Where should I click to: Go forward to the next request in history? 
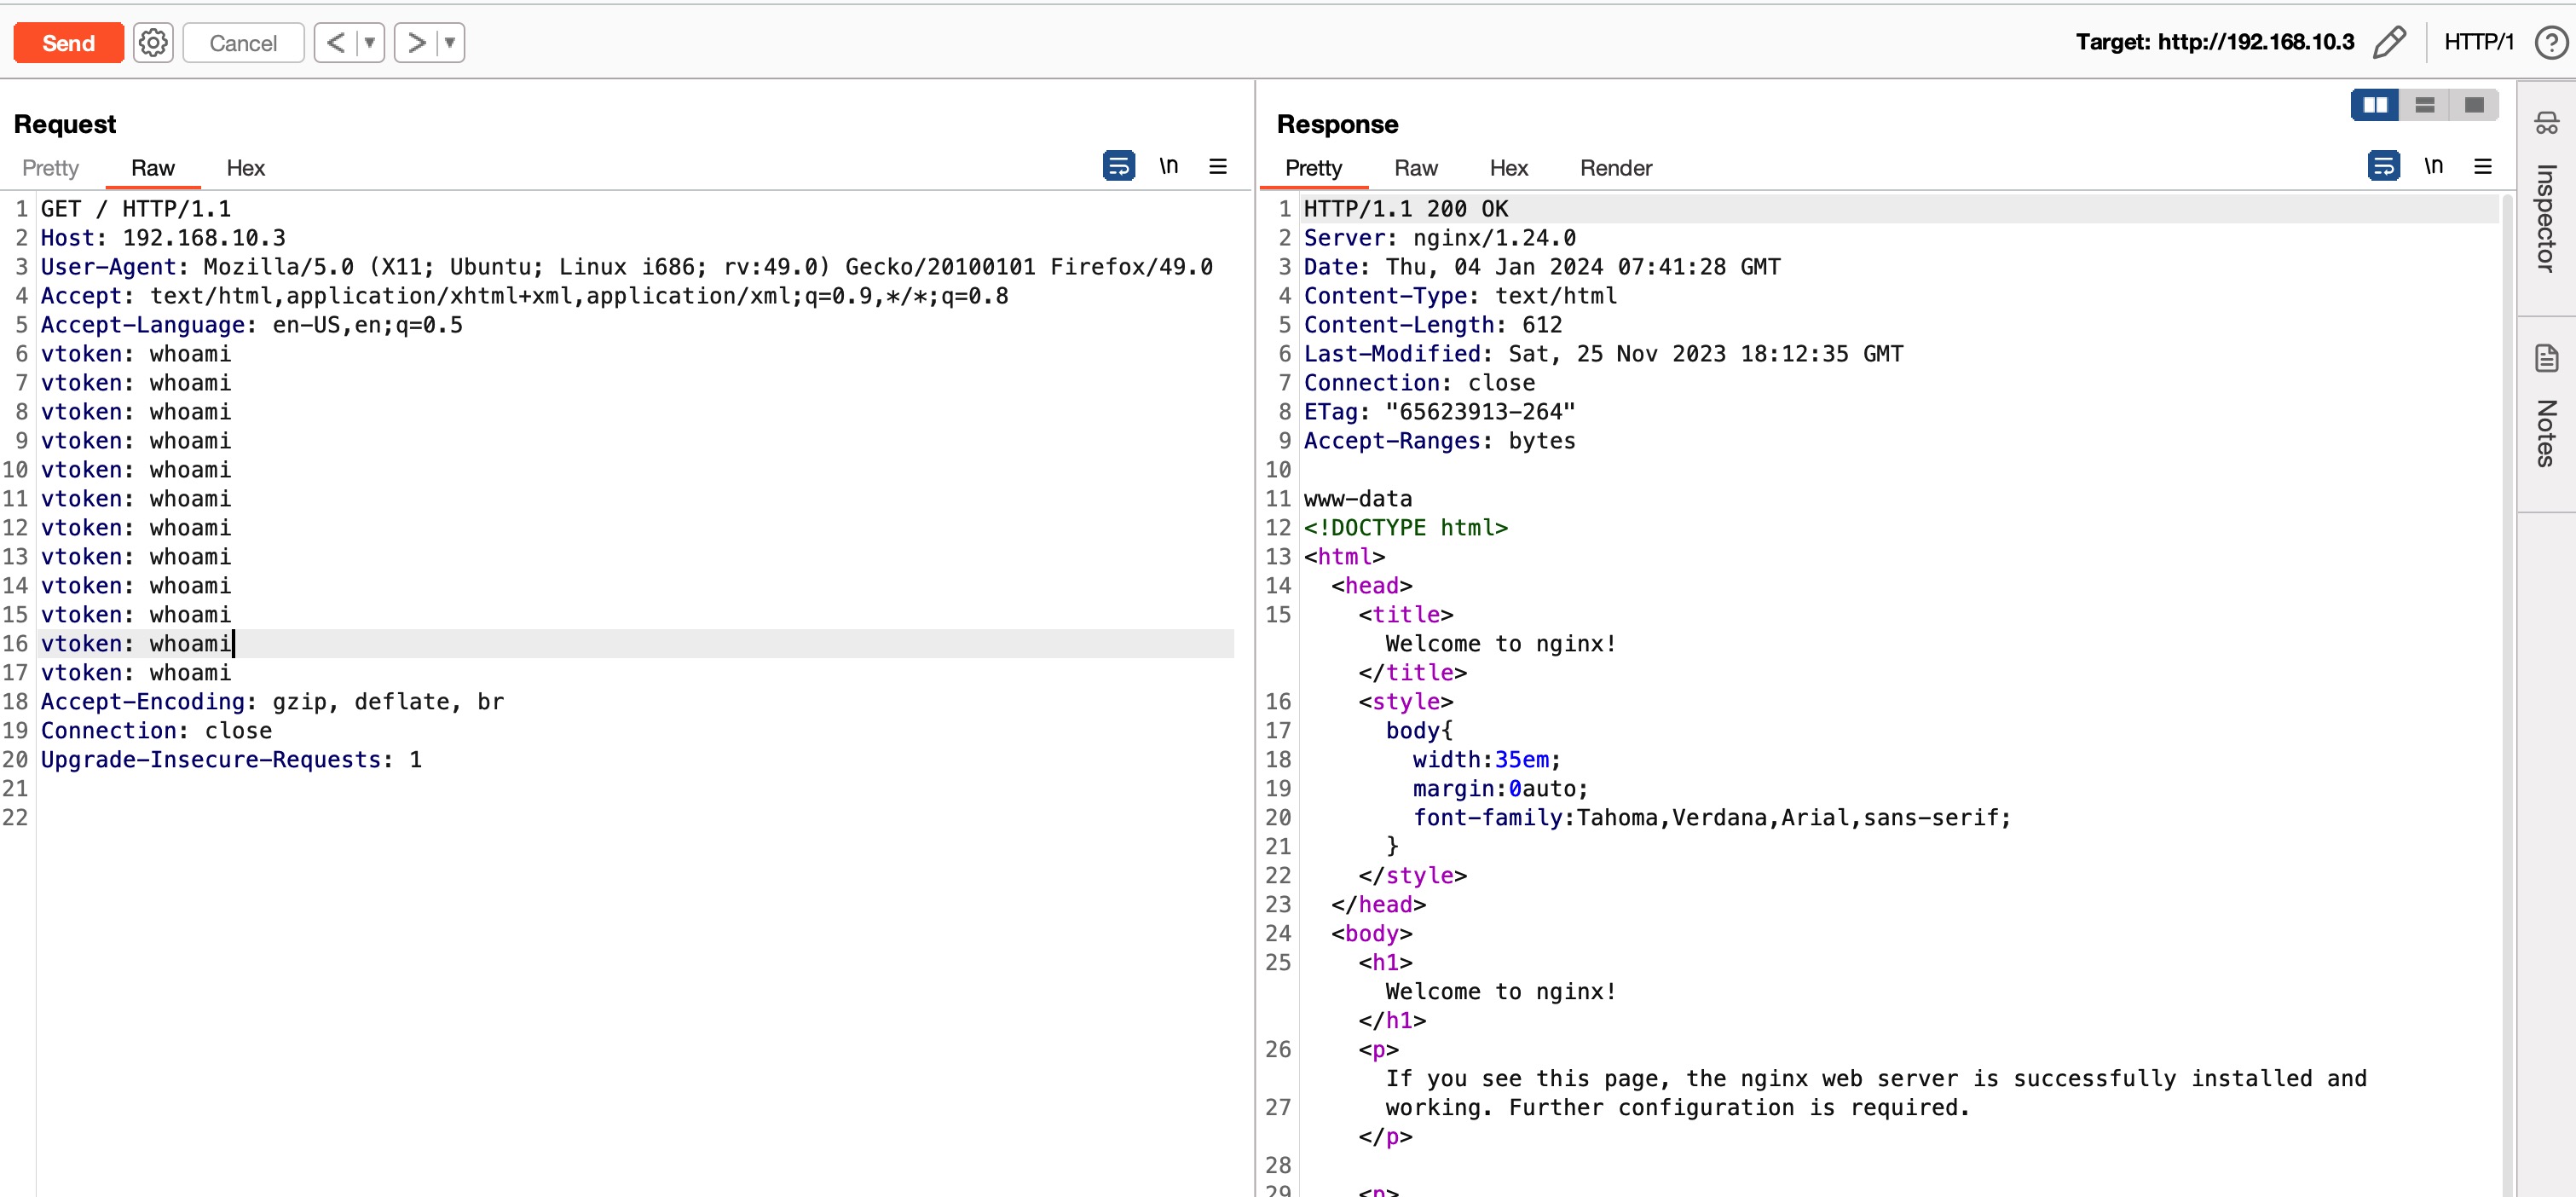pyautogui.click(x=416, y=43)
